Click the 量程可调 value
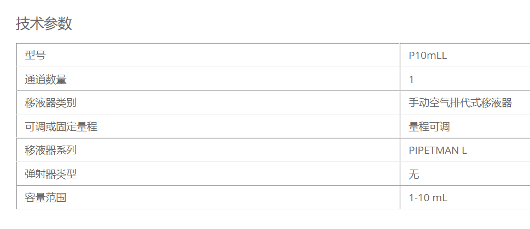This screenshot has width=530, height=229. (429, 126)
